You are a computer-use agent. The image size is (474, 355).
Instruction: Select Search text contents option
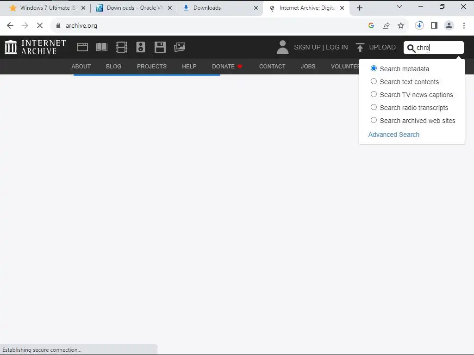click(374, 81)
